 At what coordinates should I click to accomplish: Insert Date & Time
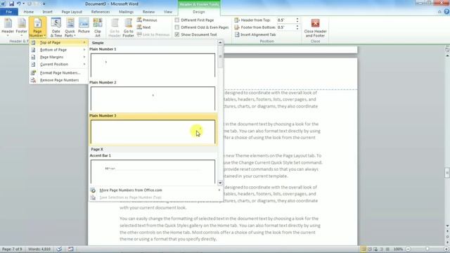point(56,27)
